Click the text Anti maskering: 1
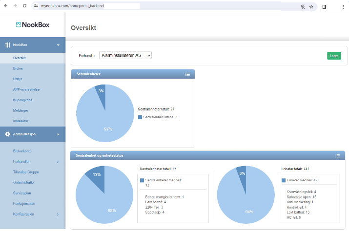Image resolution: width=349 pixels, height=235 pixels. tap(300, 202)
